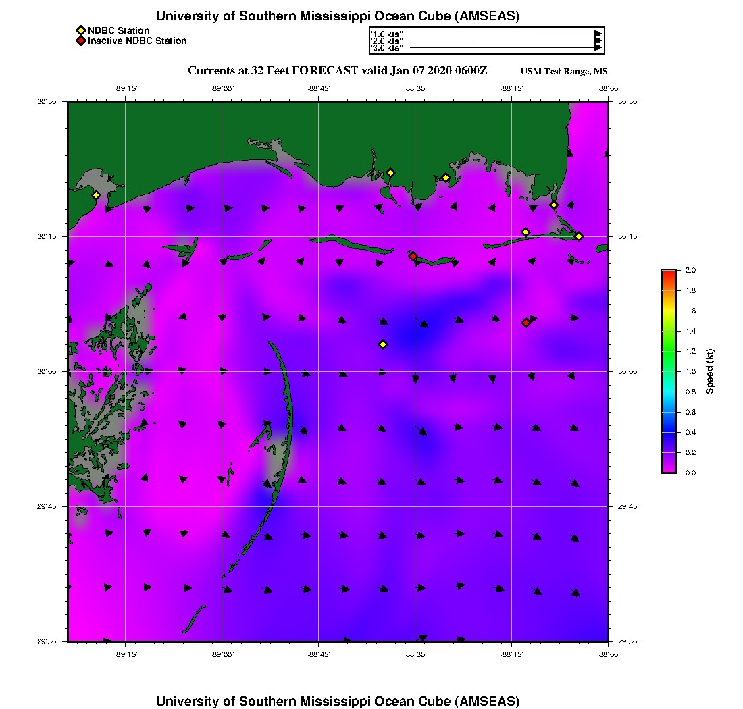Select the easternmost yellow NDBC station marker
The image size is (743, 709).
click(579, 236)
